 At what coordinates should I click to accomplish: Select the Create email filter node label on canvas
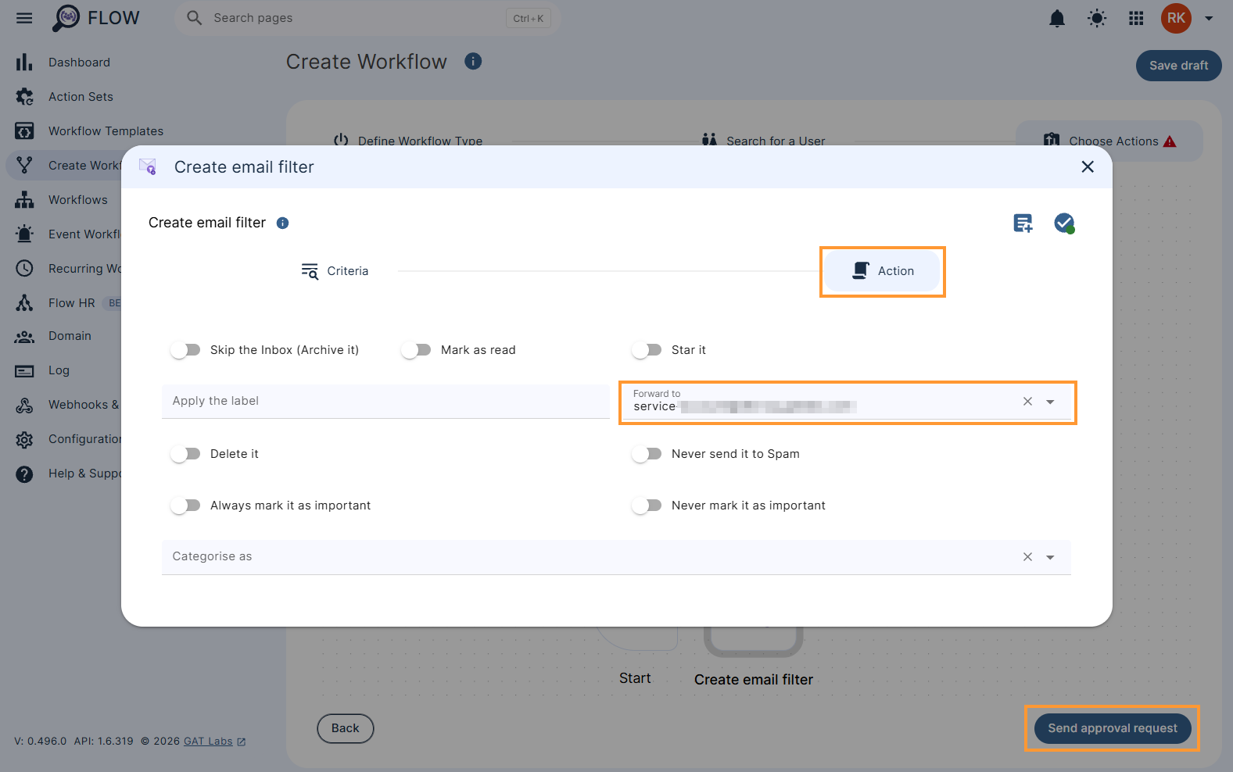coord(754,680)
